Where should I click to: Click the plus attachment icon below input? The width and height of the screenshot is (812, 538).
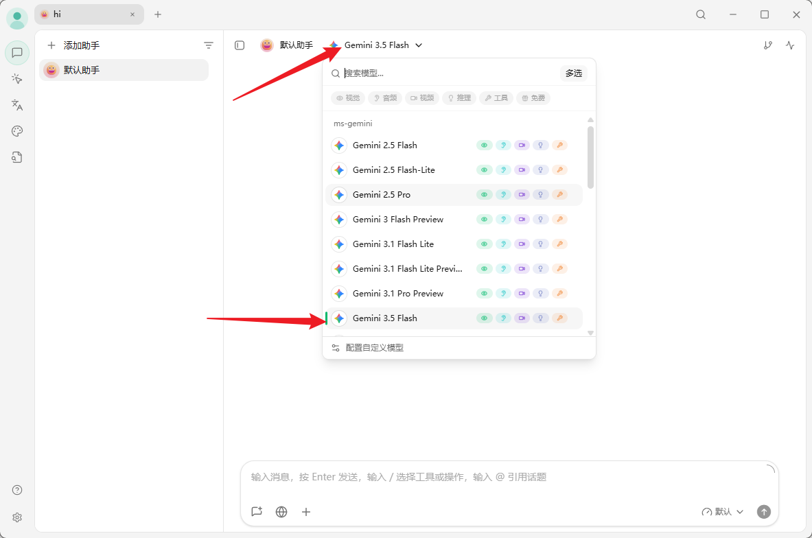coord(306,512)
